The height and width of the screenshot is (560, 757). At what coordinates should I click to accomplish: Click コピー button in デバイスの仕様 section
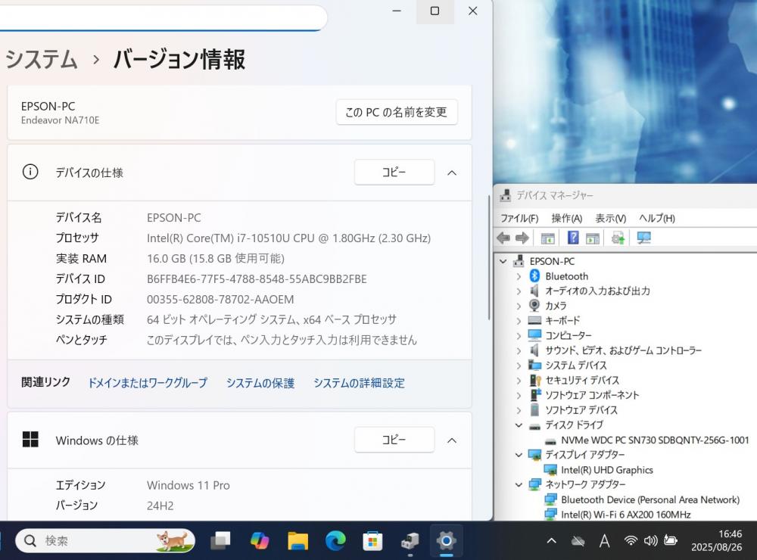(x=394, y=172)
